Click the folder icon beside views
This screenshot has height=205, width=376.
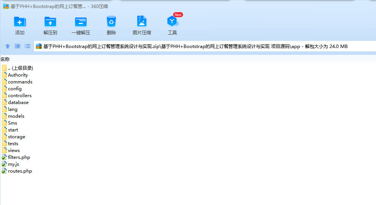tap(4, 150)
